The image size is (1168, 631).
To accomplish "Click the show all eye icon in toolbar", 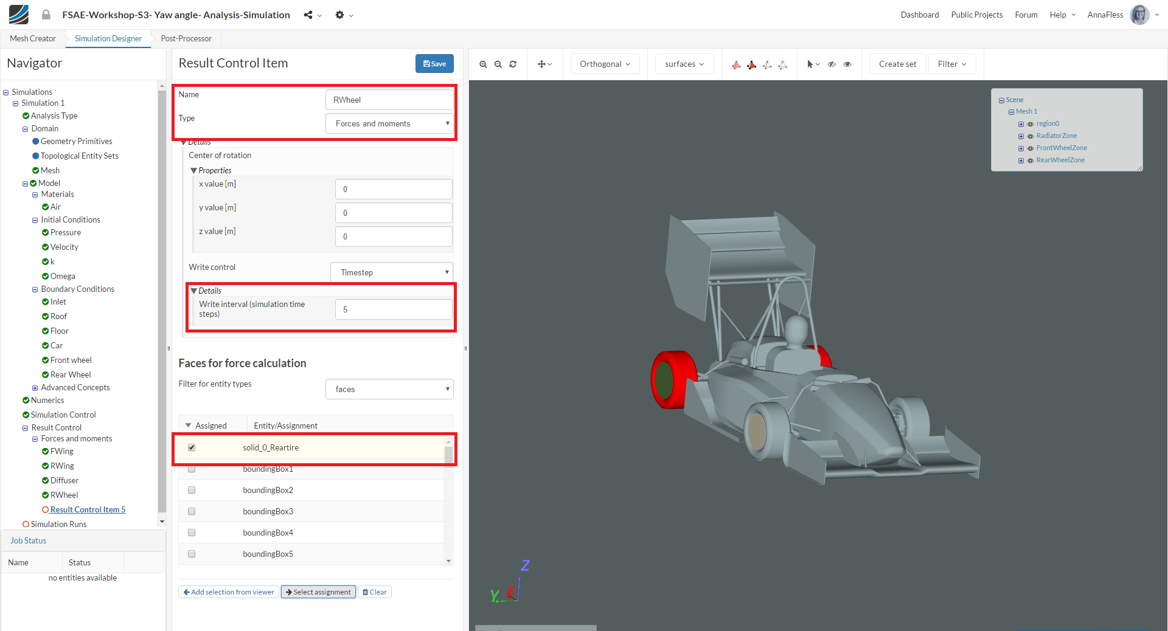I will pyautogui.click(x=847, y=64).
